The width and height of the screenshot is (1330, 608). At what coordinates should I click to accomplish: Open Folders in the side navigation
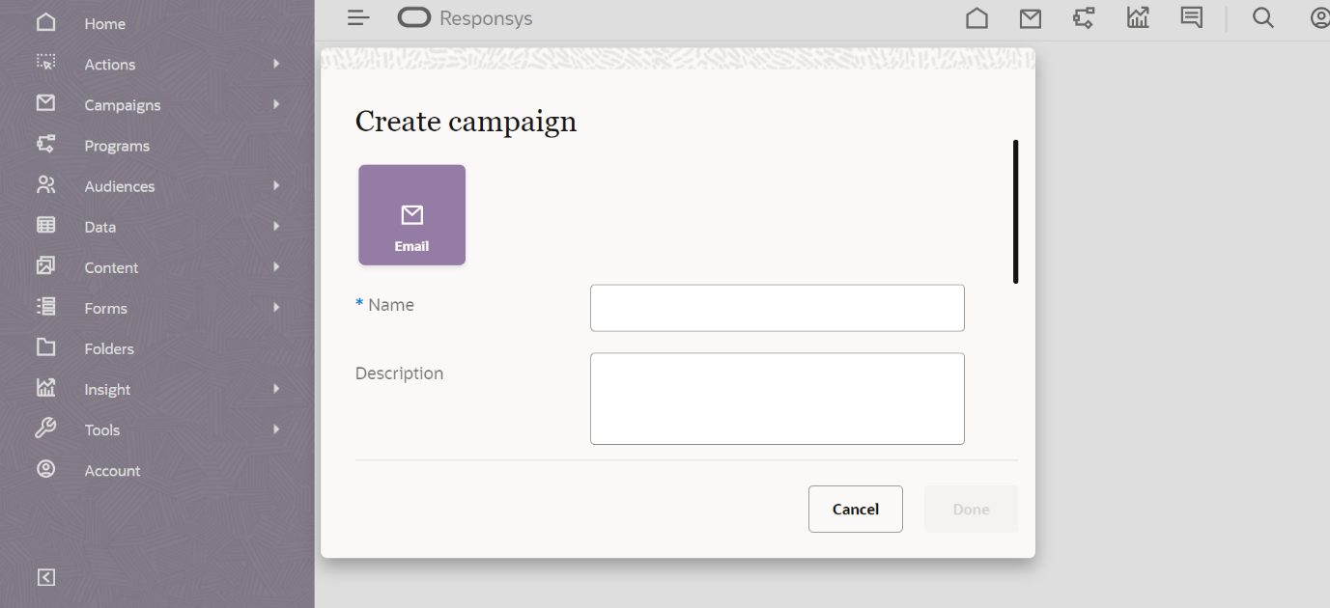coord(109,348)
